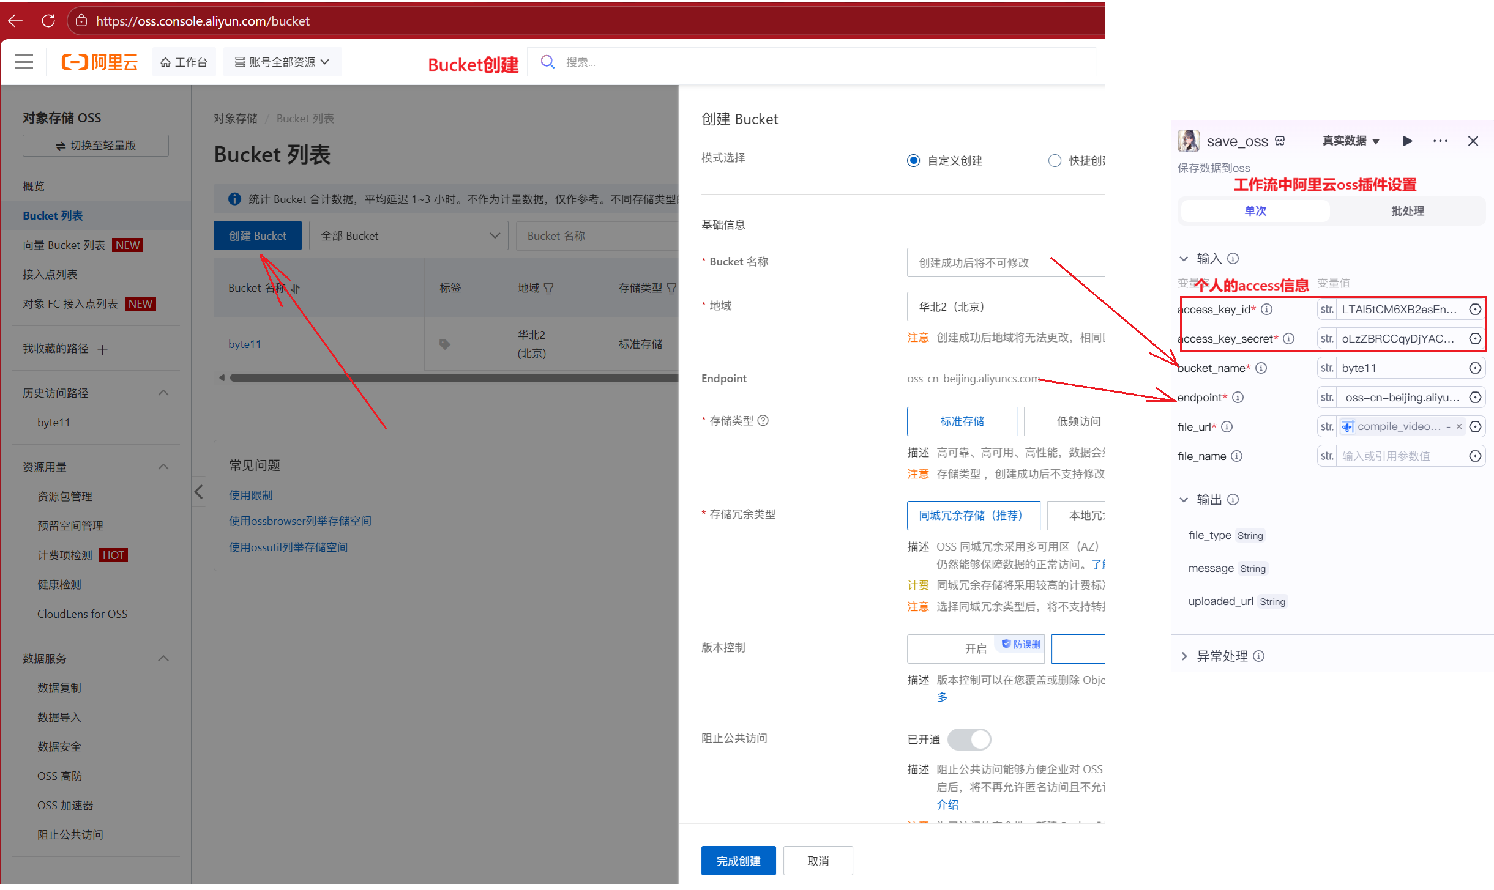This screenshot has height=890, width=1494.
Task: Toggle the block public access switch
Action: [969, 739]
